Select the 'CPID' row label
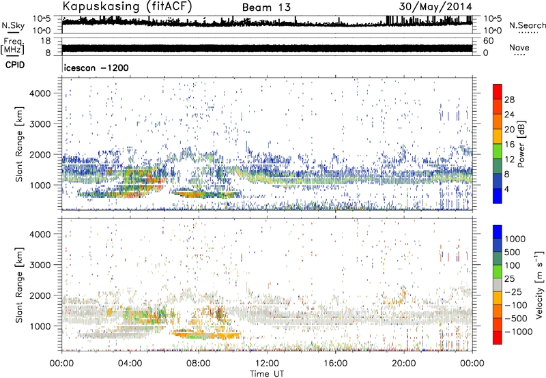The width and height of the screenshot is (546, 378). [15, 65]
